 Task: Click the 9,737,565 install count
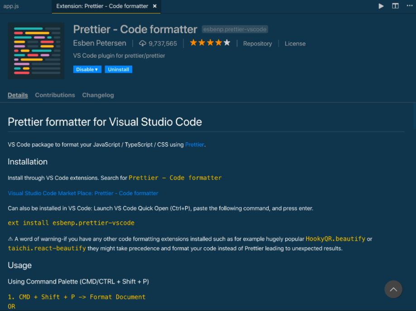[x=163, y=43]
